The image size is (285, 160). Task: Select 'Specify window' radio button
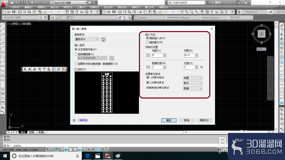pyautogui.click(x=147, y=42)
